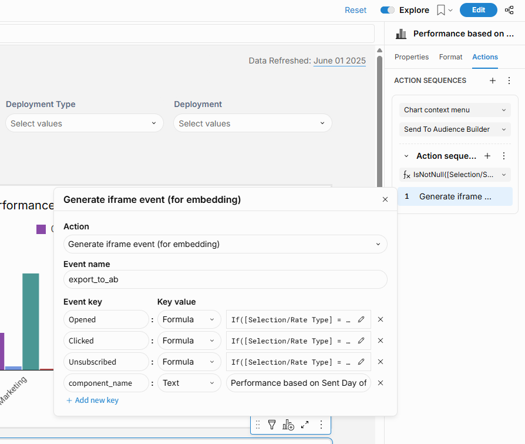Click the bookmark icon in top bar
The height and width of the screenshot is (444, 525).
click(x=441, y=10)
